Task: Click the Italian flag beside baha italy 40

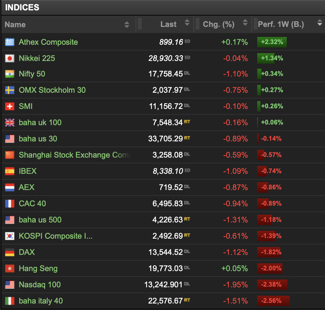Action: (10, 301)
